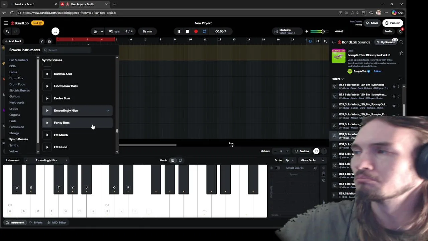Enable Smart Chords toggle

tap(277, 168)
